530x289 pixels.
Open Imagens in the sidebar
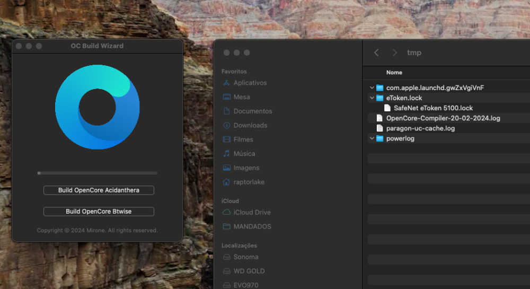(x=241, y=168)
